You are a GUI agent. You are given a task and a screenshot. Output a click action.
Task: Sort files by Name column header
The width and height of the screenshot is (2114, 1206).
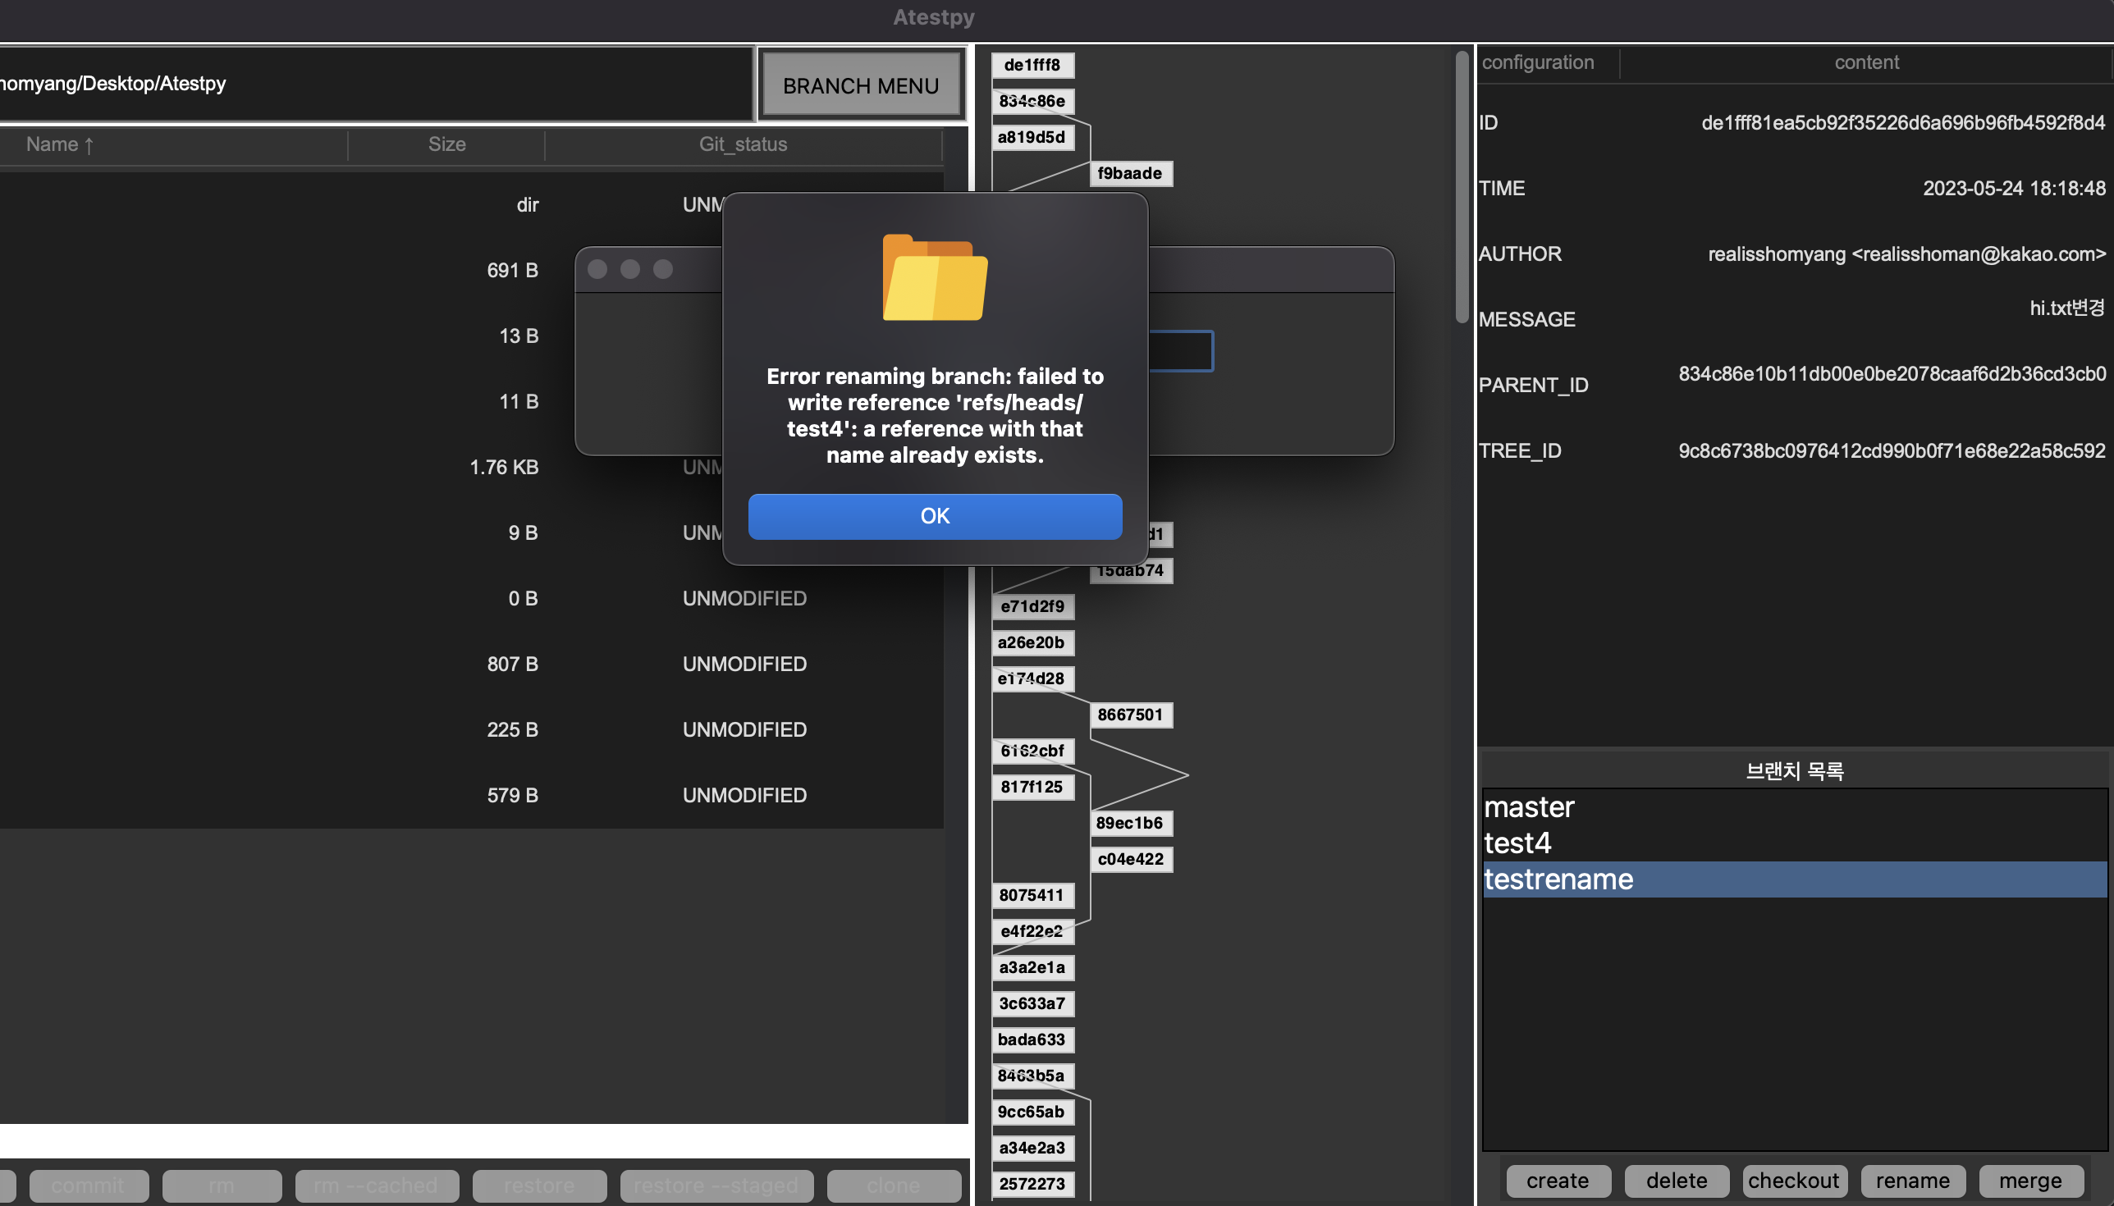60,144
